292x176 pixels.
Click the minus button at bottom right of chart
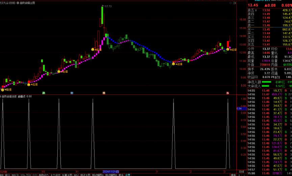244,175
